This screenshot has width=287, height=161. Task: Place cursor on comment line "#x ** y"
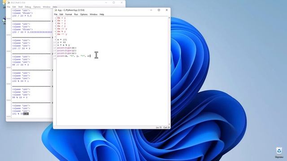pyautogui.click(x=62, y=34)
